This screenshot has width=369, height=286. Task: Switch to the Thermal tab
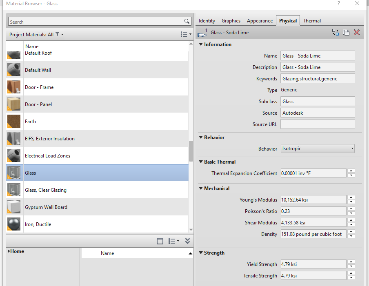point(311,20)
